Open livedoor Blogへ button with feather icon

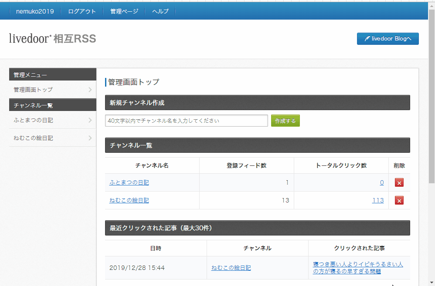387,38
